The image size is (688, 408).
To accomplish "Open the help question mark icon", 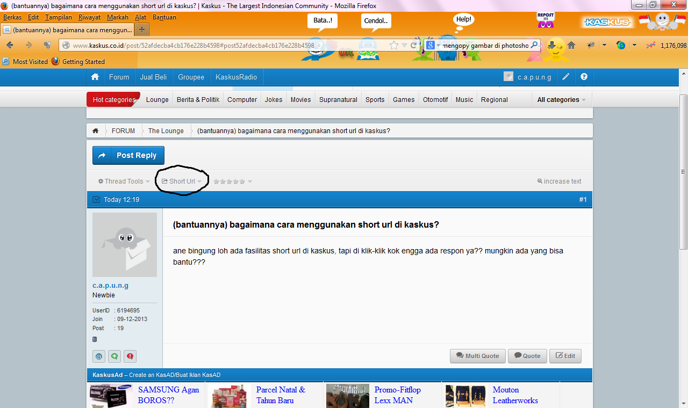I will click(x=584, y=77).
